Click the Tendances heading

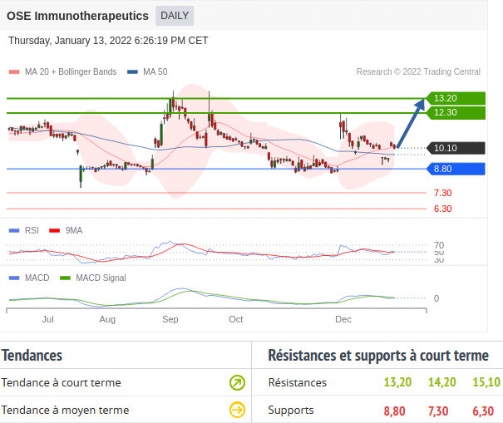click(x=32, y=356)
